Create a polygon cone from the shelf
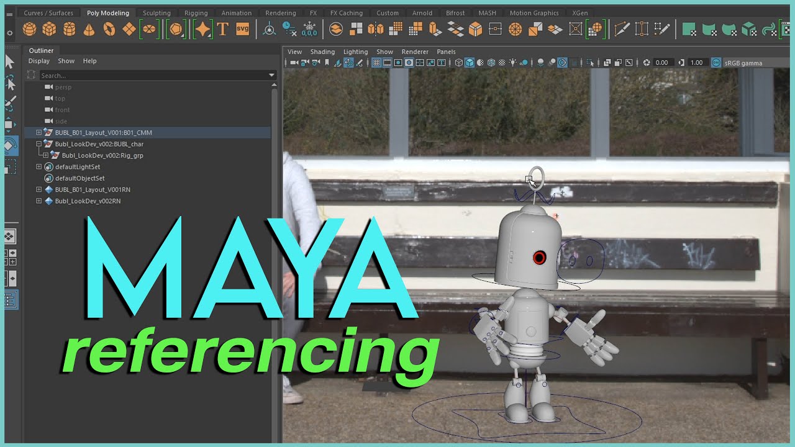 tap(89, 29)
